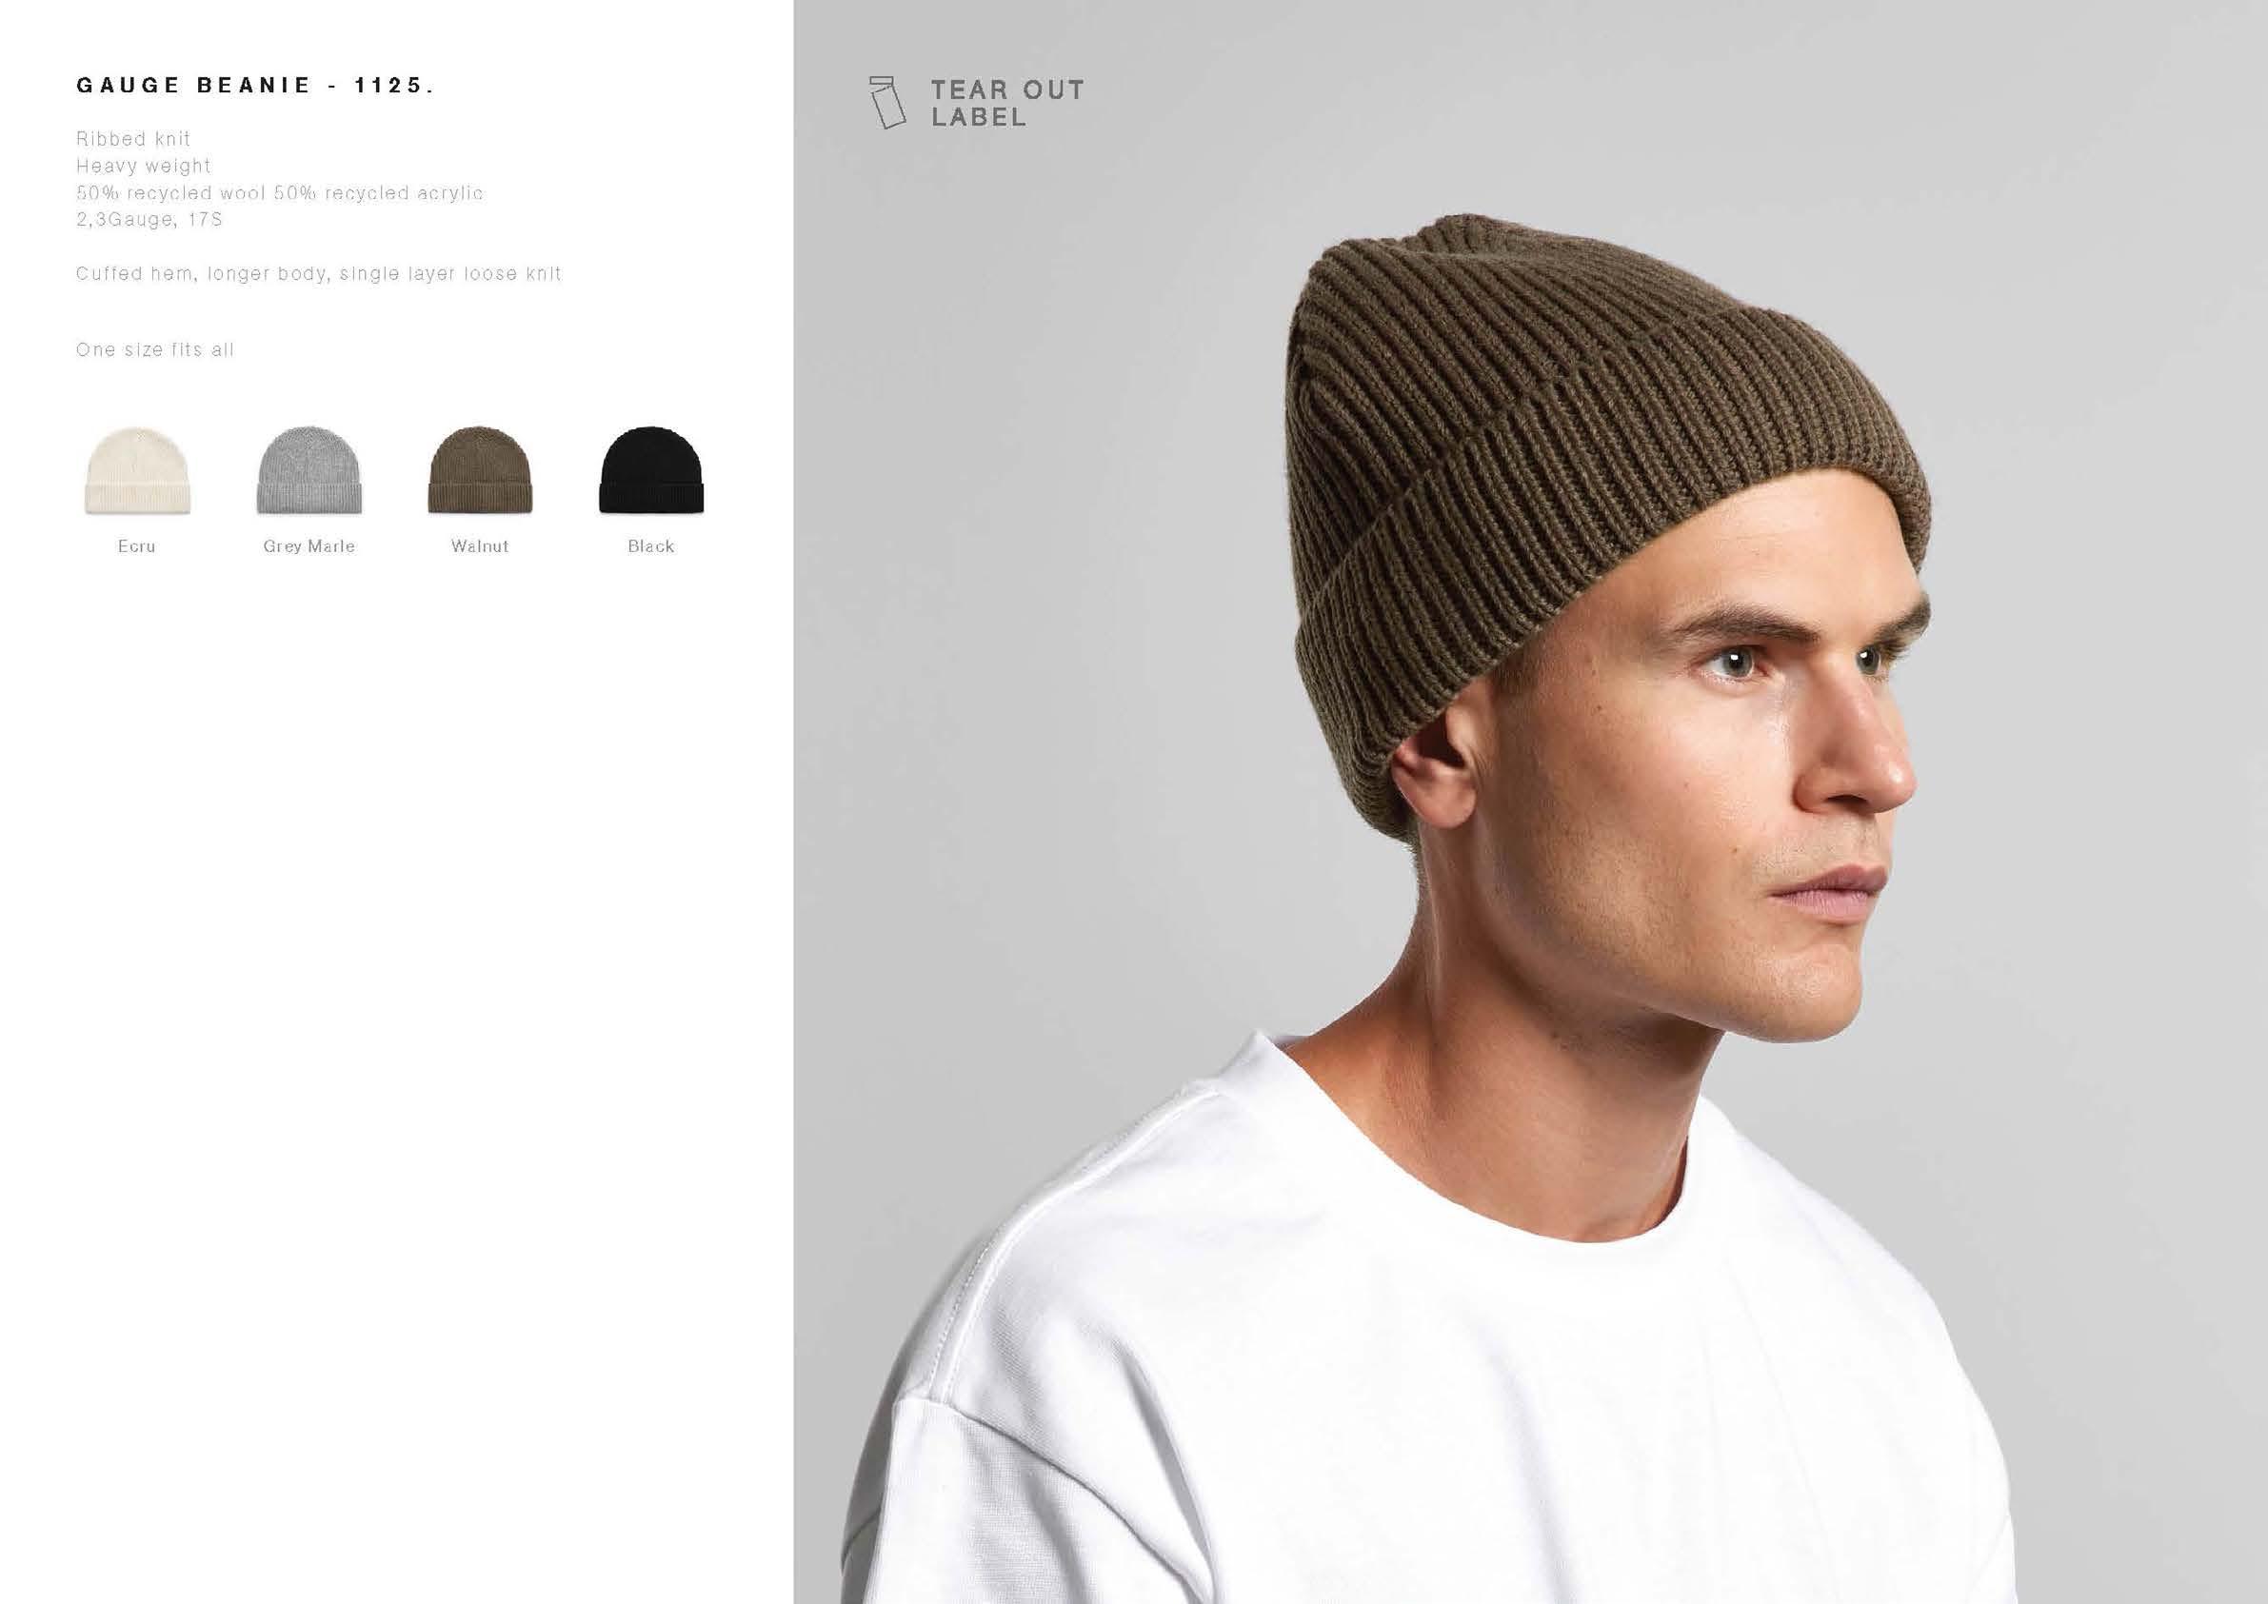This screenshot has width=2268, height=1604.
Task: Click the 'Ecru' colour name label
Action: tap(136, 546)
